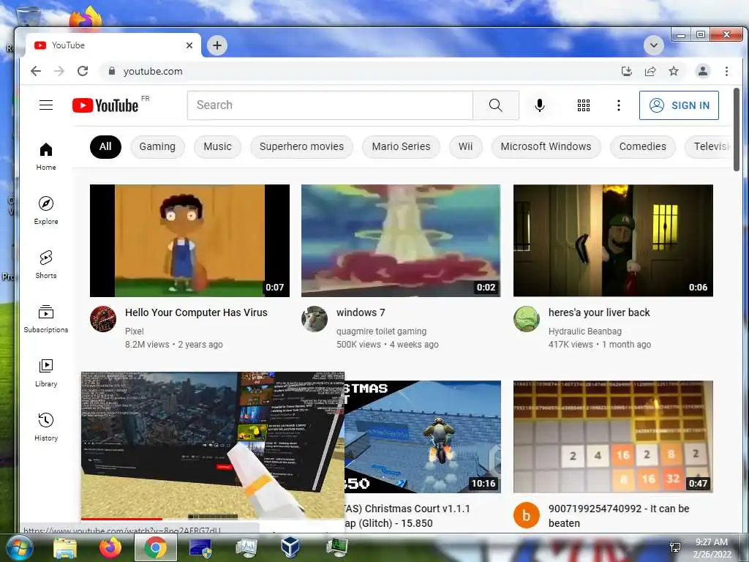Open Shorts in the sidebar
The width and height of the screenshot is (749, 562).
pos(46,265)
